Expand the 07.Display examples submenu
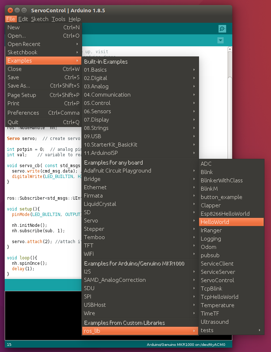Screen dimensions: 271x352 (x=140, y=120)
